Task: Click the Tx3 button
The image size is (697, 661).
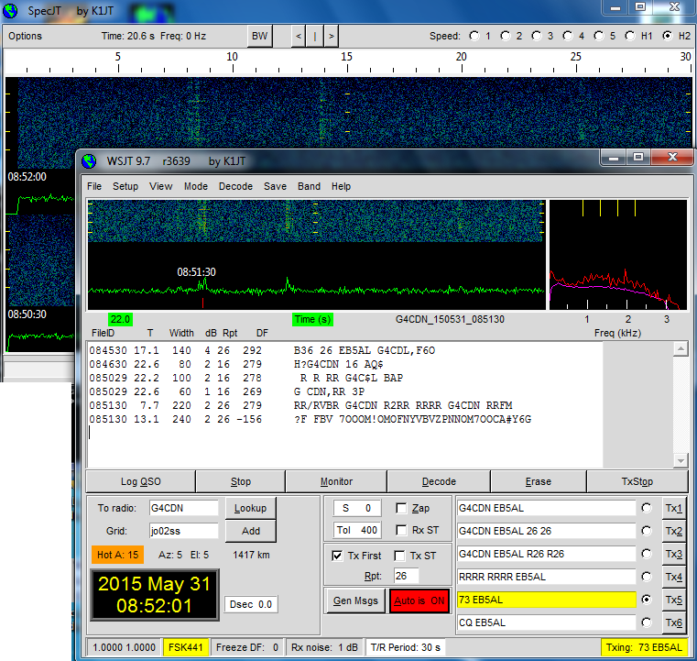Action: [x=673, y=554]
